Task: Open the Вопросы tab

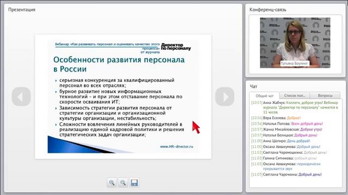Action: pos(325,95)
